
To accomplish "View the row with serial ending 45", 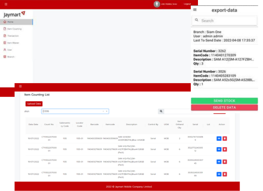I will pyautogui.click(x=219, y=162).
